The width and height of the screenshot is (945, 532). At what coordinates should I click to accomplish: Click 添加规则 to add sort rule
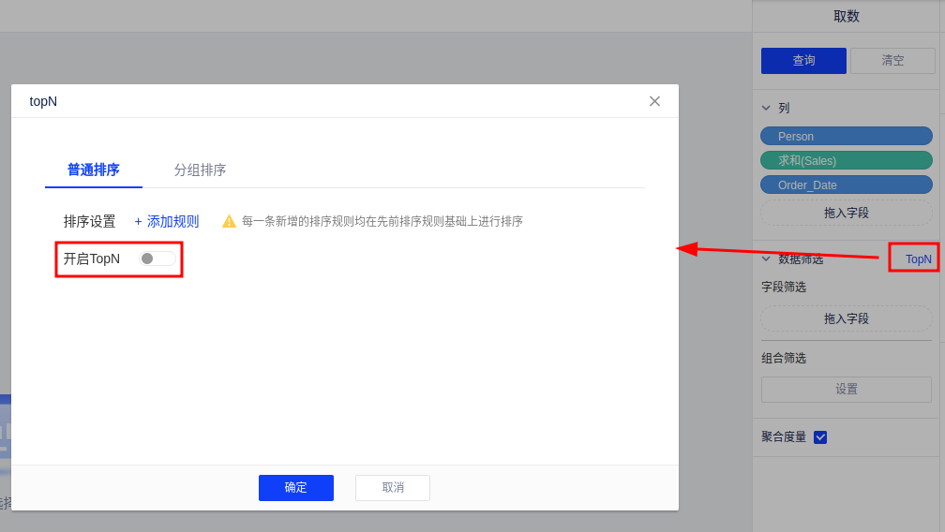coord(167,222)
